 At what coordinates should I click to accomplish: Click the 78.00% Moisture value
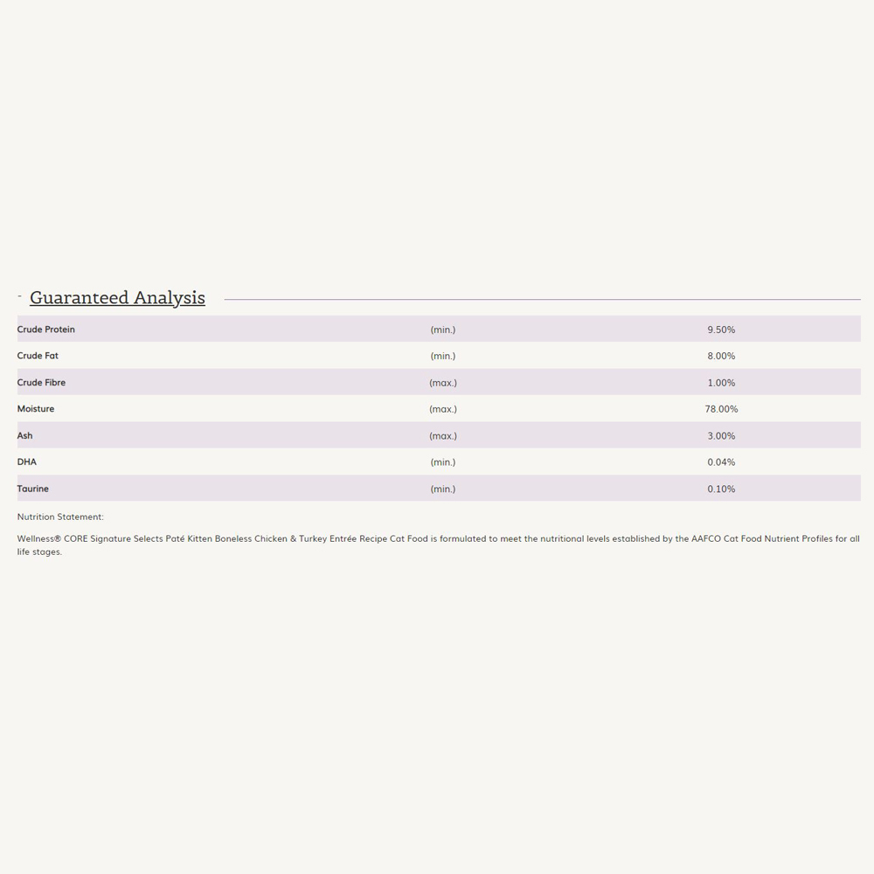(x=721, y=409)
